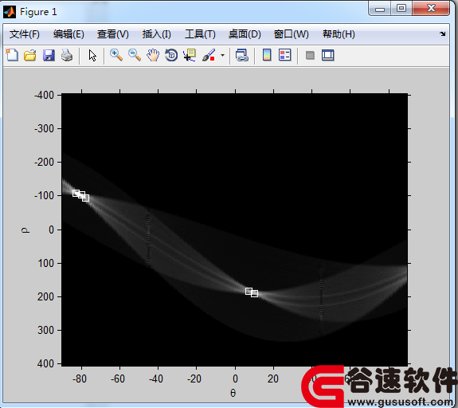Open the 查看(V) menu
The width and height of the screenshot is (458, 408).
coord(113,34)
